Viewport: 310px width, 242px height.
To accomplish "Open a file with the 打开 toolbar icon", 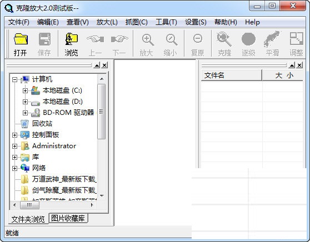I will (21, 39).
